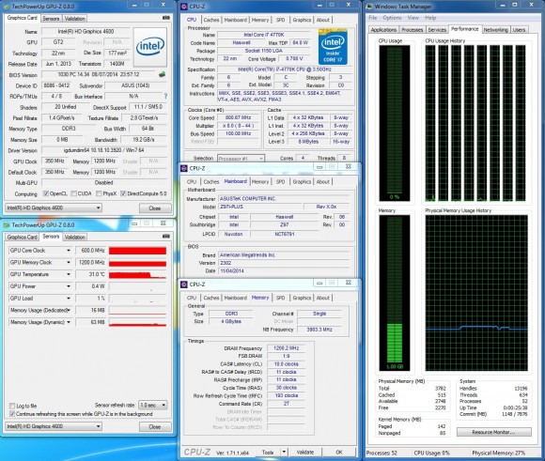Click the motherboard Model value Z97I-PLUS
Image resolution: width=545 pixels, height=461 pixels.
pyautogui.click(x=259, y=207)
